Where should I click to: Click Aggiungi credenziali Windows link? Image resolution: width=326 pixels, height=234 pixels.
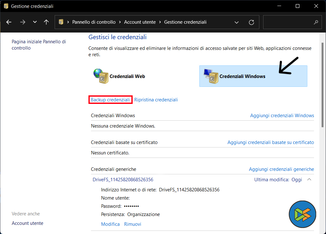(x=282, y=116)
